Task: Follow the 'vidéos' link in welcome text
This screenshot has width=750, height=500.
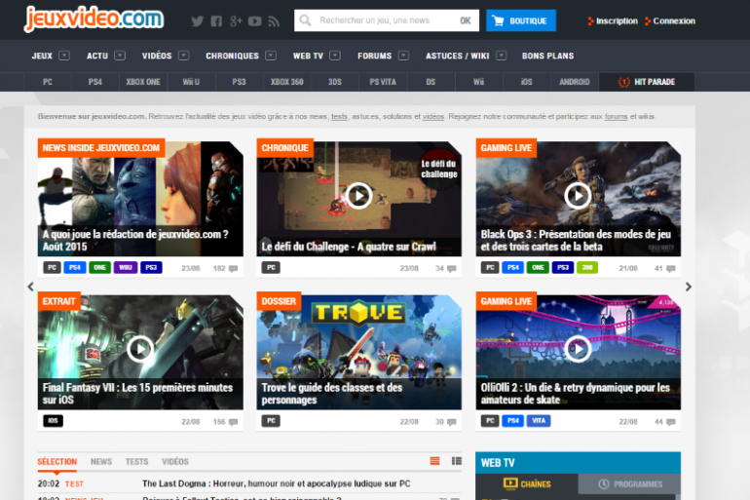Action: [x=432, y=116]
